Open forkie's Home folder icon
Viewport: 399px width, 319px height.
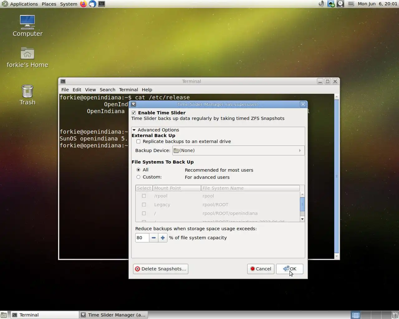click(x=27, y=58)
